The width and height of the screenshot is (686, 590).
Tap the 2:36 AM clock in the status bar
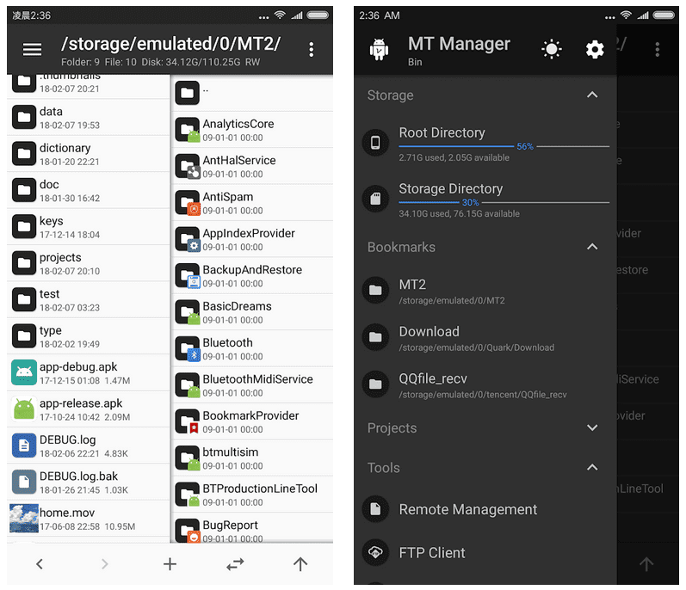click(x=380, y=15)
